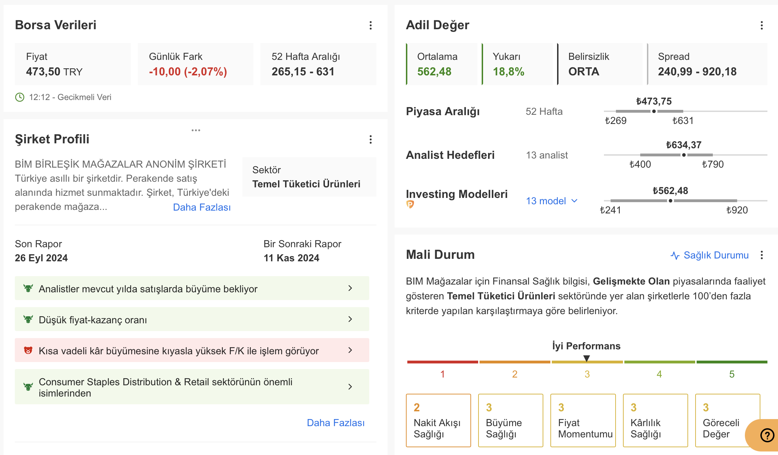Click the Belirsizlik ORTA tile
778x455 pixels.
tap(600, 64)
